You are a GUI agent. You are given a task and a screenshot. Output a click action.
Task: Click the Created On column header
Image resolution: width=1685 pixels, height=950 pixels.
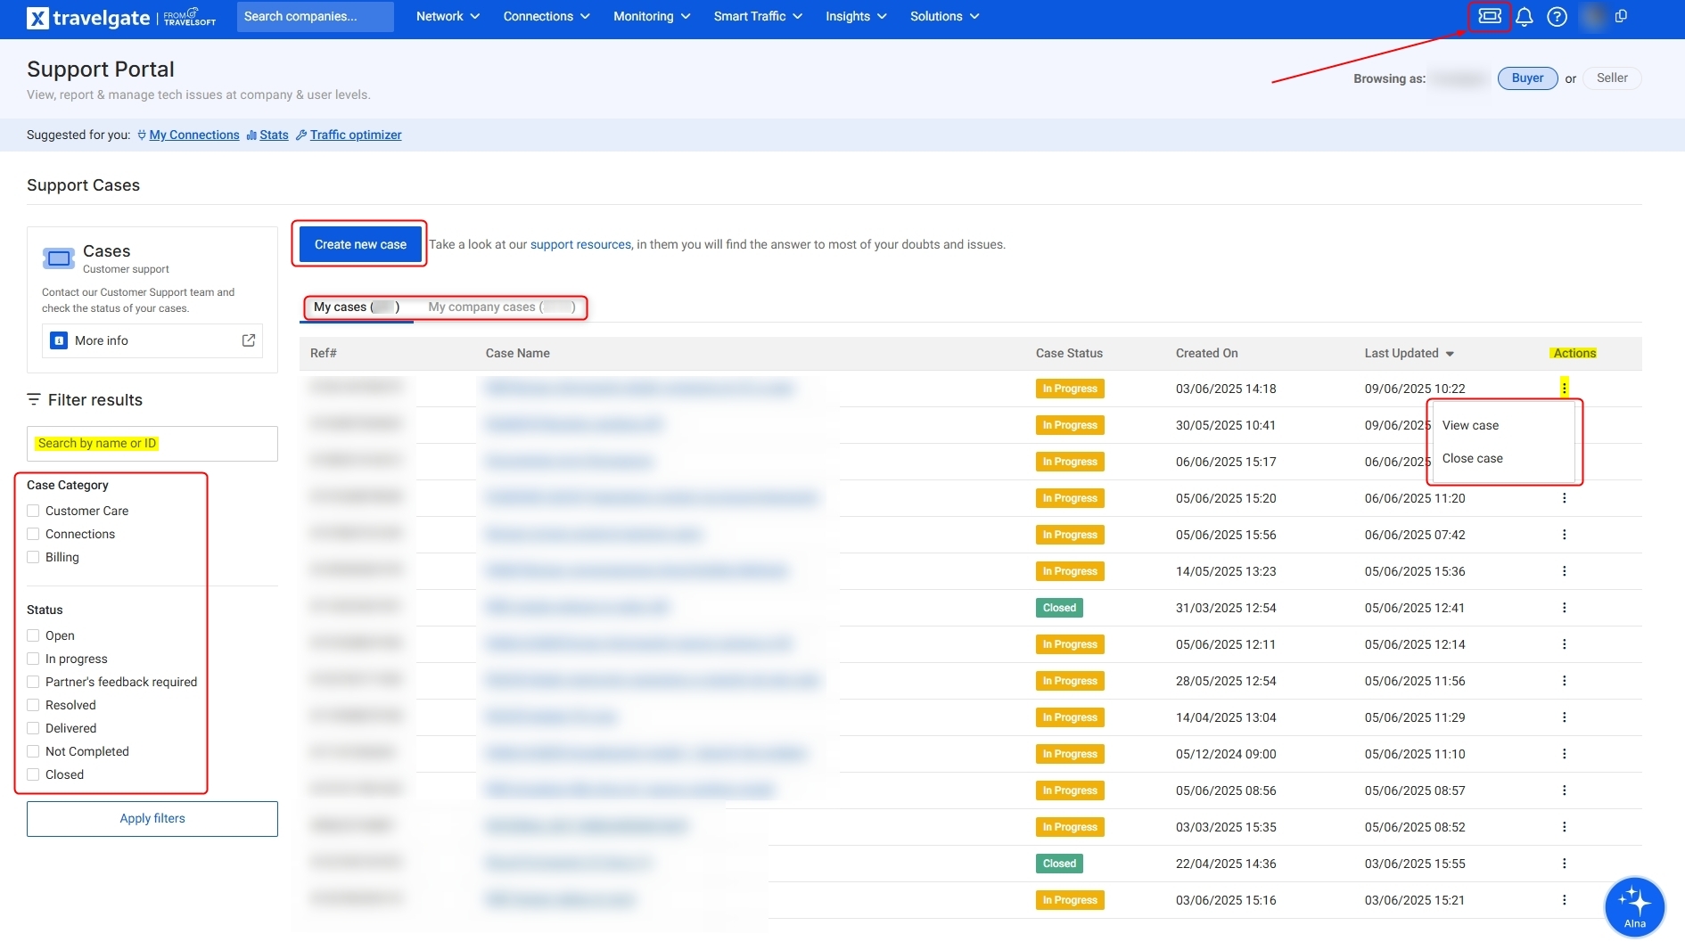pos(1206,353)
